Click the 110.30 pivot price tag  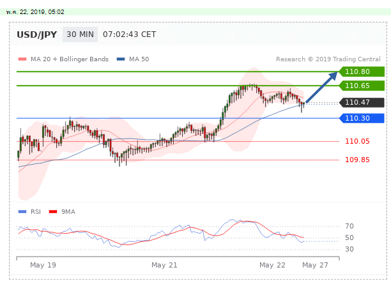click(x=362, y=118)
